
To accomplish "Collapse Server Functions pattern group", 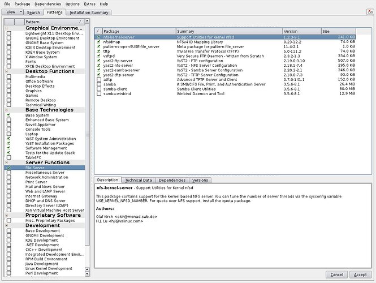I will [x=6, y=162].
